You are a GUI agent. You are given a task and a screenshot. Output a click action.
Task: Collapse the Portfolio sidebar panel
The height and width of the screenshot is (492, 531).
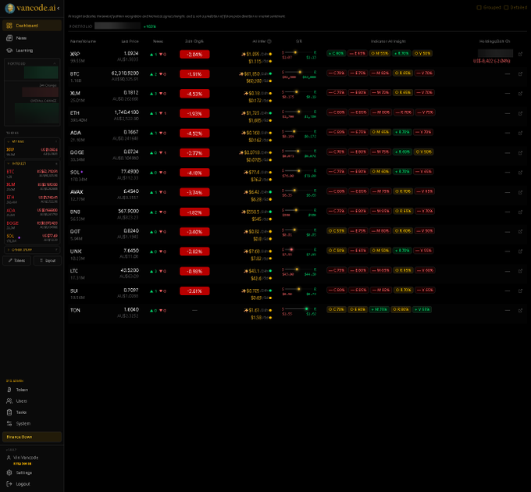pos(55,64)
